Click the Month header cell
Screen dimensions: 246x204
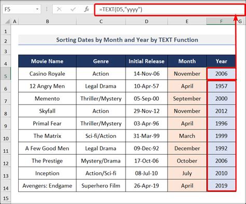point(187,61)
